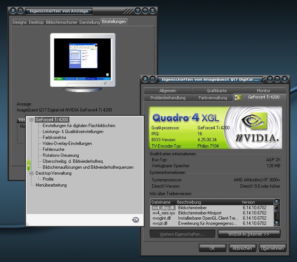The image size is (297, 262).
Task: Select the Einstellungen tab
Action: coord(114,22)
